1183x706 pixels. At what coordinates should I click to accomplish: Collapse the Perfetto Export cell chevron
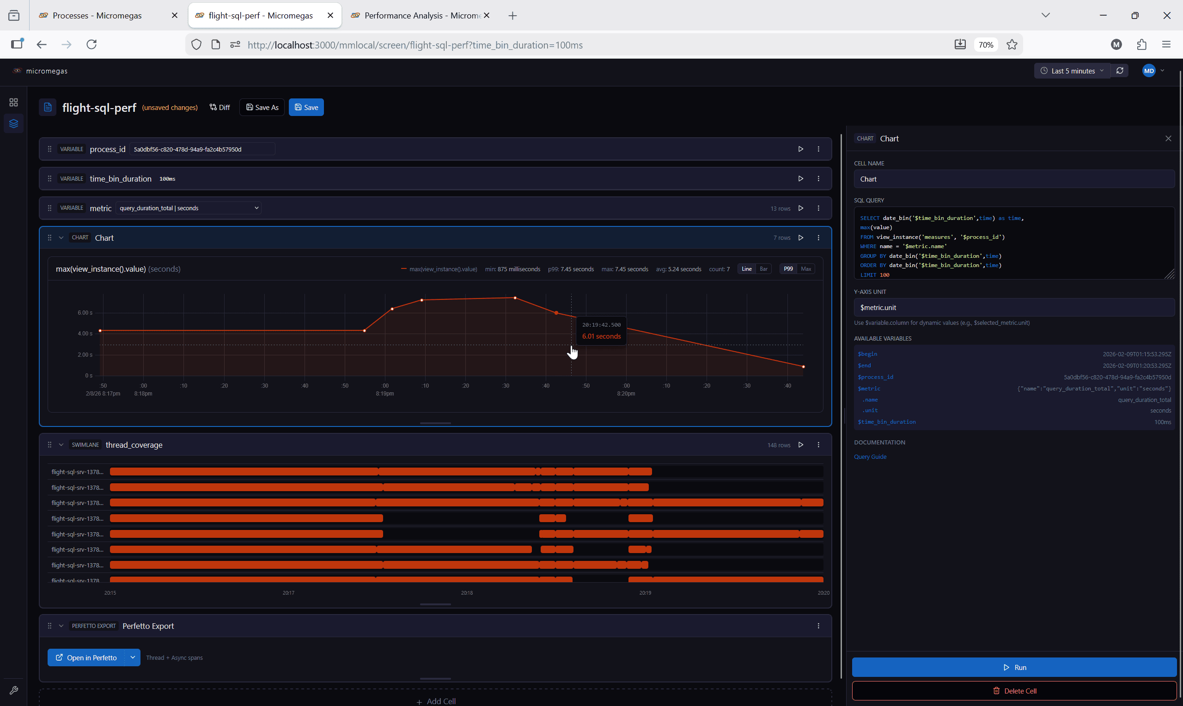pos(61,626)
